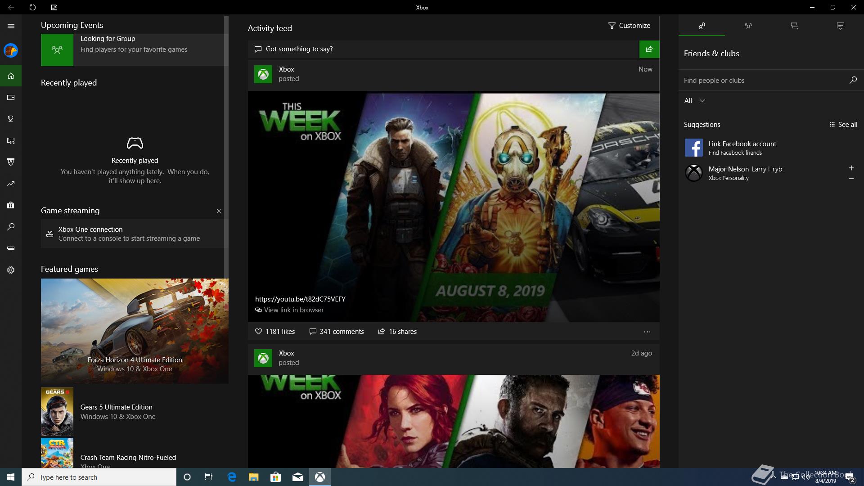Viewport: 864px width, 486px height.
Task: Open the profile avatar in sidebar
Action: [11, 50]
